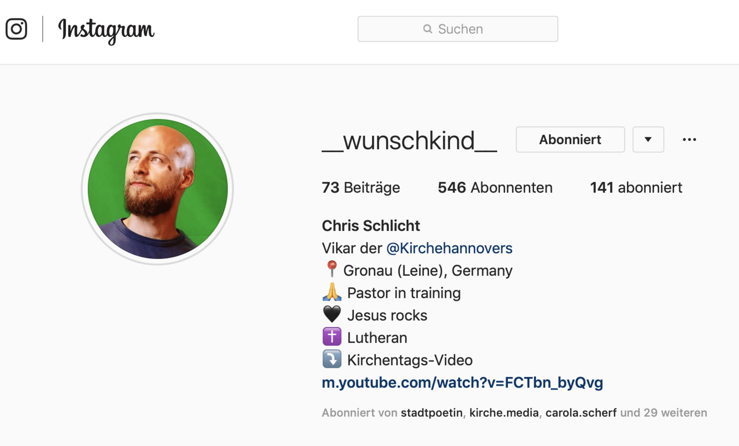The width and height of the screenshot is (739, 446).
Task: Open the three-dot profile options menu
Action: [689, 140]
